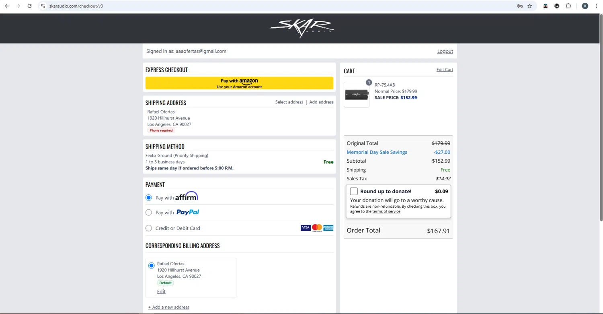The image size is (603, 314).
Task: Click the browser forward arrow
Action: tap(18, 6)
